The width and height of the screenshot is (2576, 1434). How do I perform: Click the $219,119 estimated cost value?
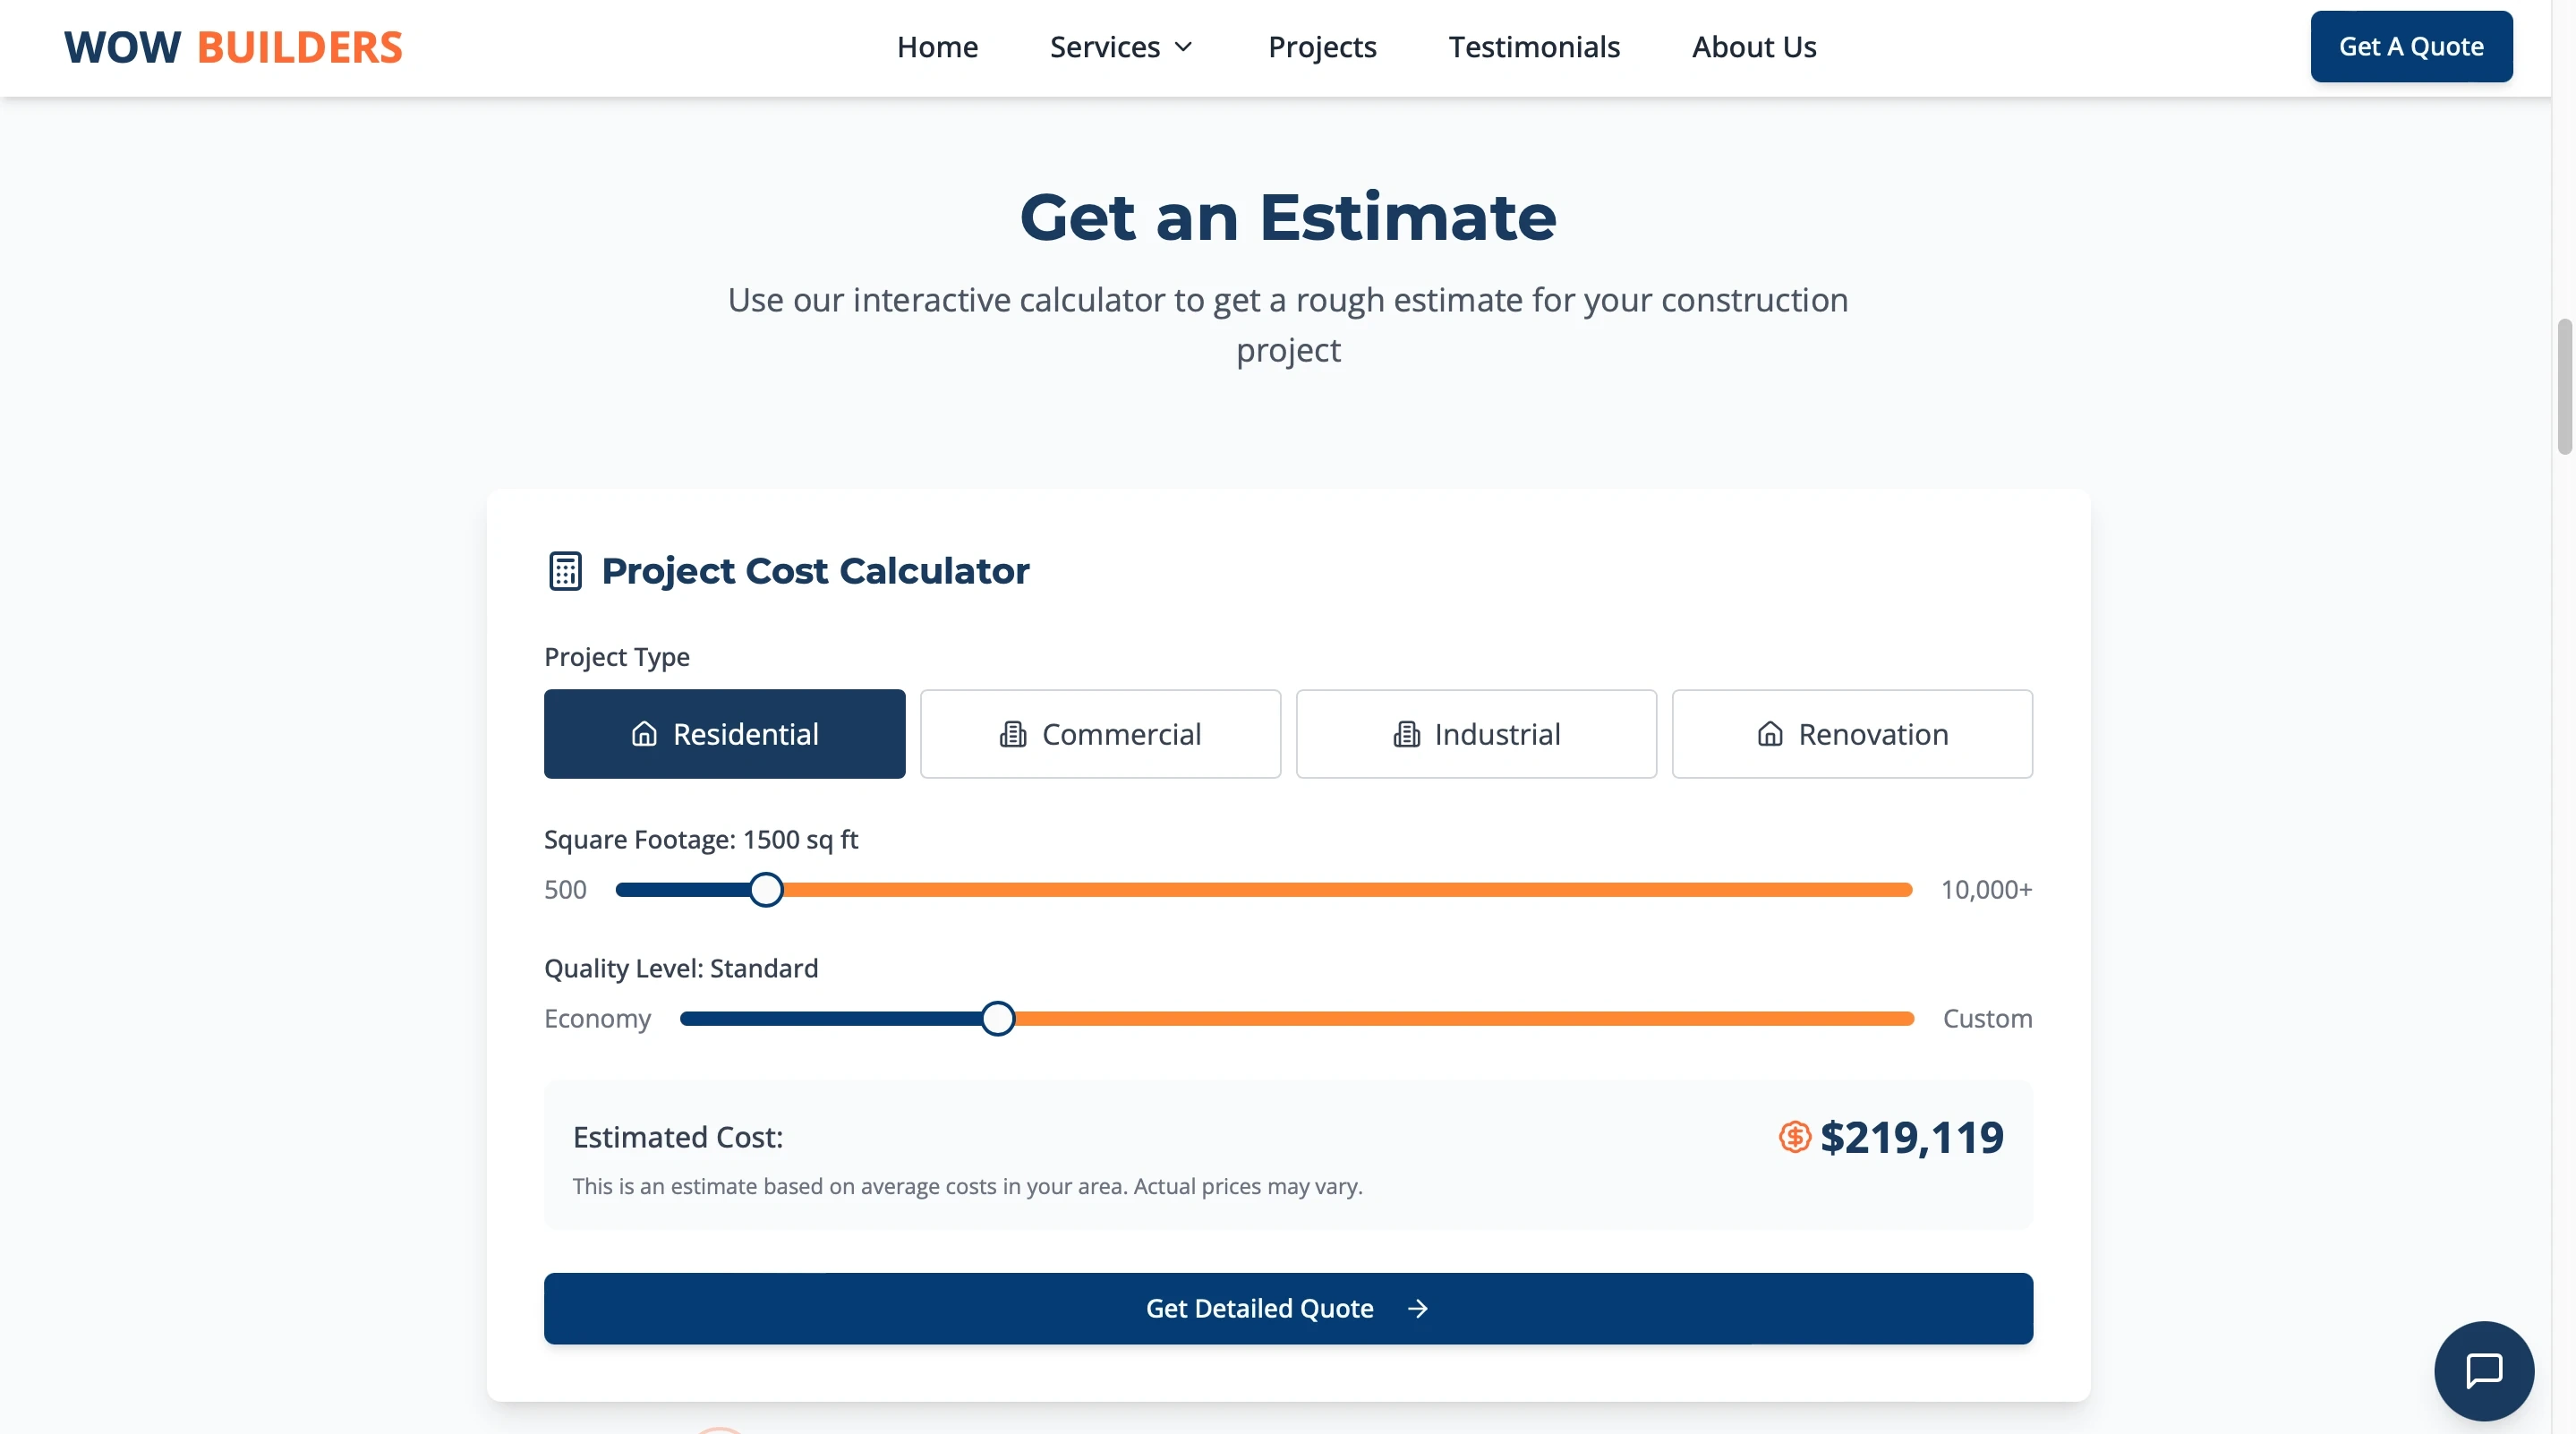point(1911,1137)
